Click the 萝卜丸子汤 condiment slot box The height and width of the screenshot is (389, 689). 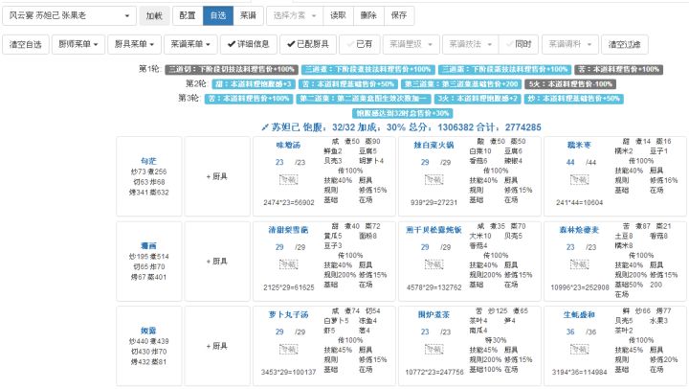(x=289, y=350)
